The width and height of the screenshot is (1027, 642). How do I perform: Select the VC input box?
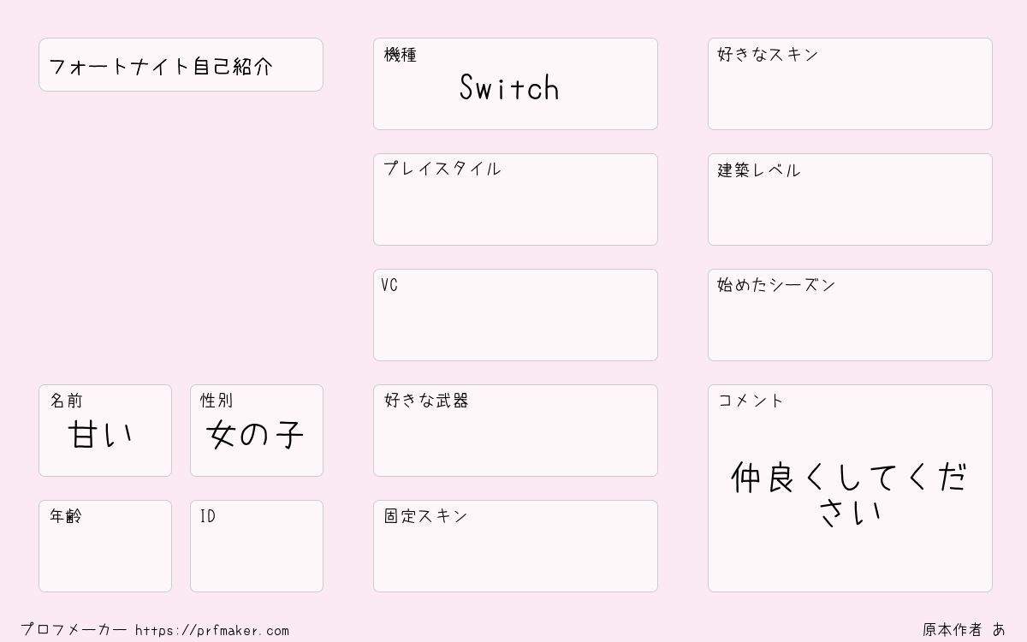[515, 315]
